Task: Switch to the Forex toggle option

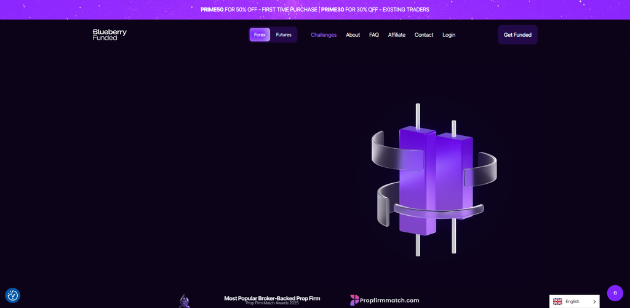Action: coord(260,35)
